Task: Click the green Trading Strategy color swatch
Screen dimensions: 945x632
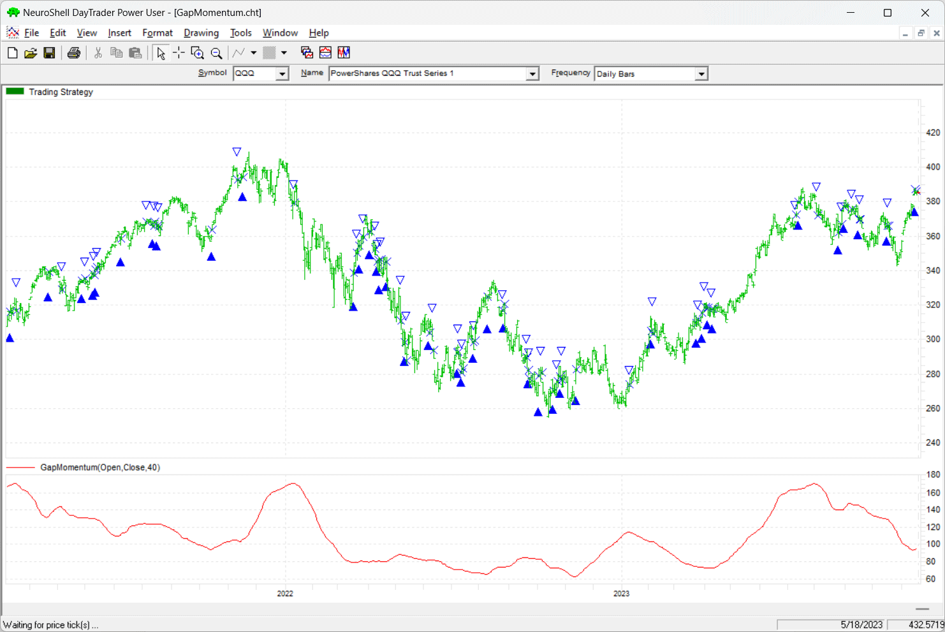Action: pos(15,91)
